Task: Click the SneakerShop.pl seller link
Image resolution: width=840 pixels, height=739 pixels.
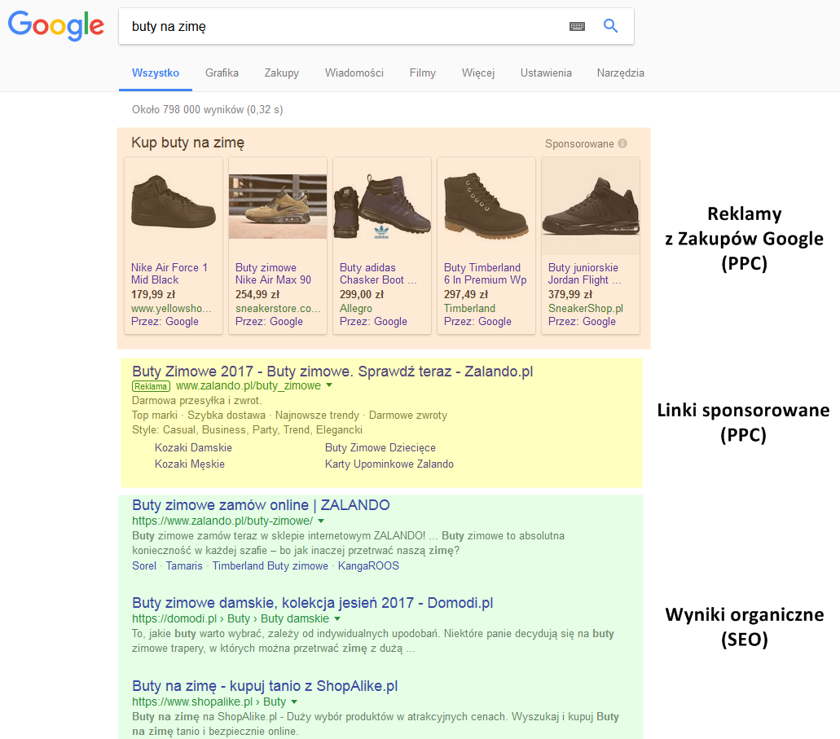Action: (x=586, y=308)
